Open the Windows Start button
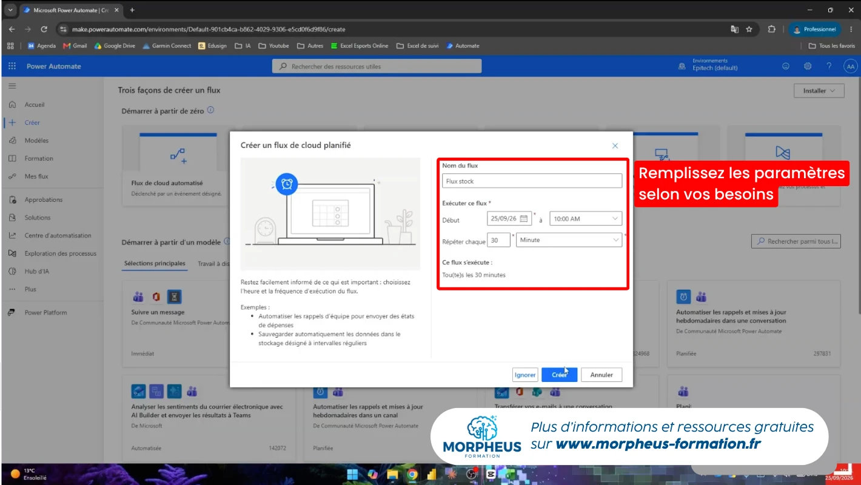The image size is (861, 485). click(352, 475)
